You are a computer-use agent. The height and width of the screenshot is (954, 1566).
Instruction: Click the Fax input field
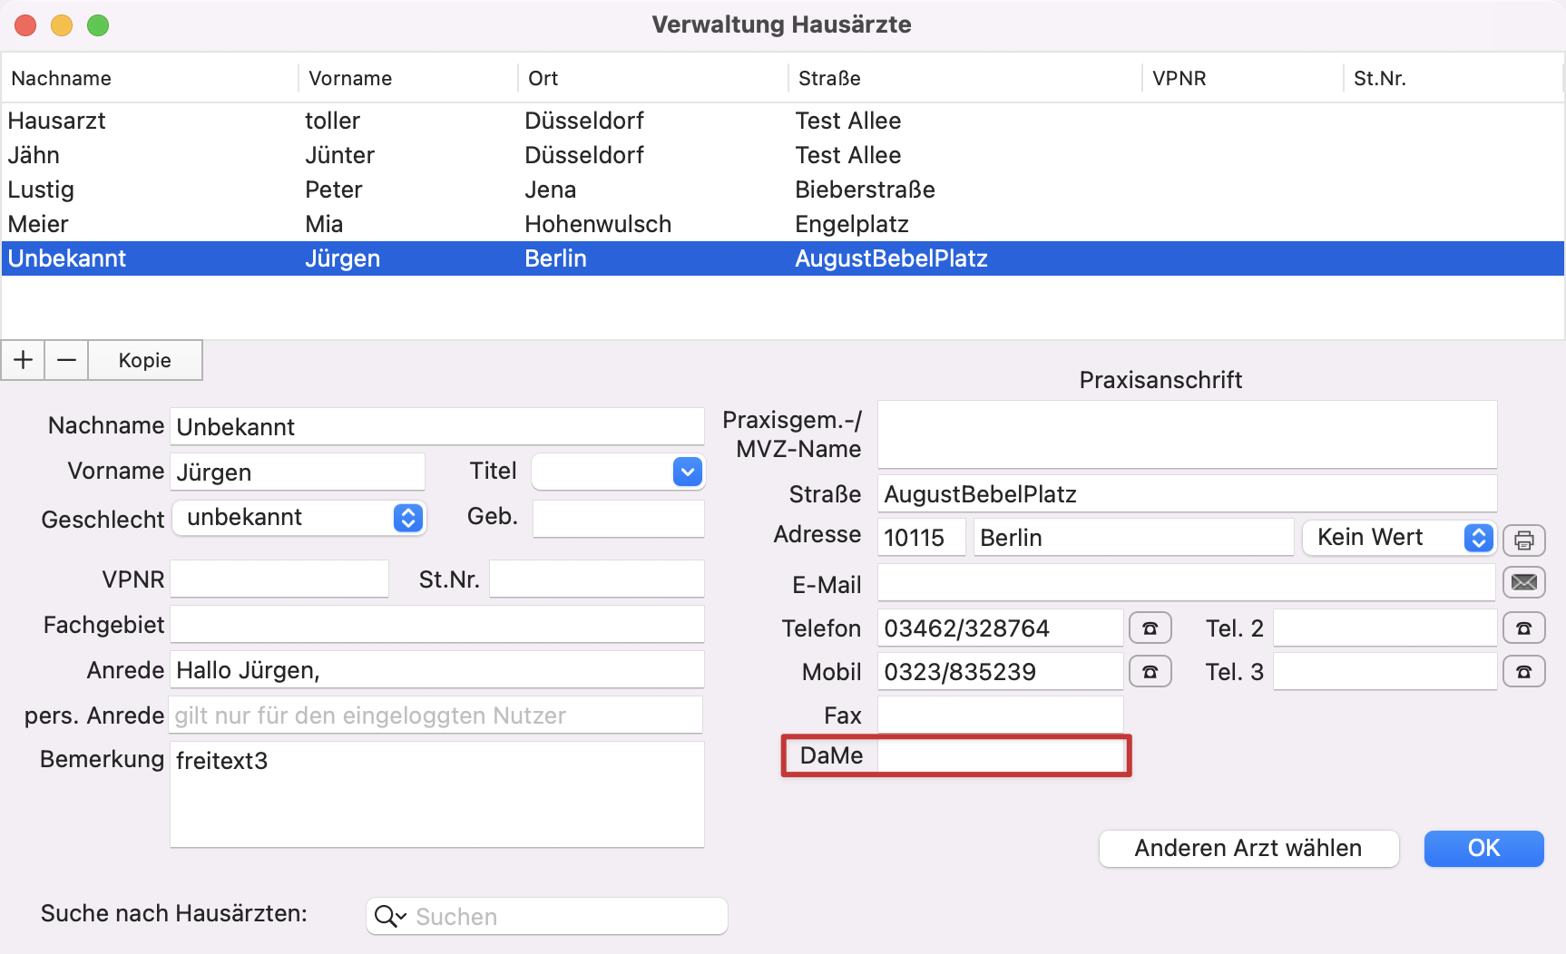click(x=1001, y=715)
